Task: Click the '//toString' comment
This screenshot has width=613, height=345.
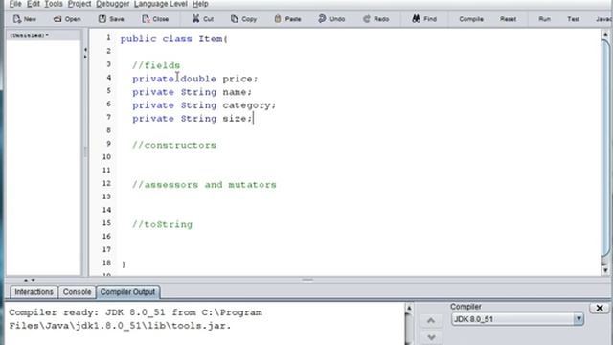Action: [162, 224]
